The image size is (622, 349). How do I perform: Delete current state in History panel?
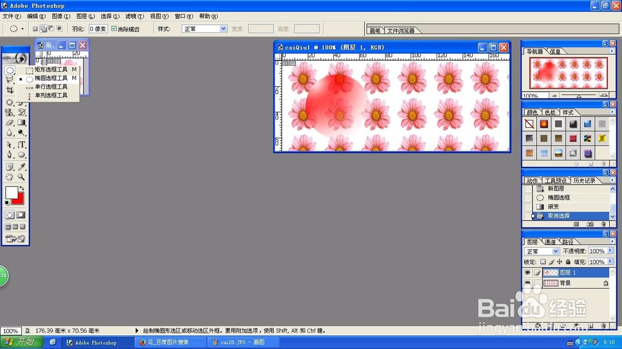[x=603, y=224]
